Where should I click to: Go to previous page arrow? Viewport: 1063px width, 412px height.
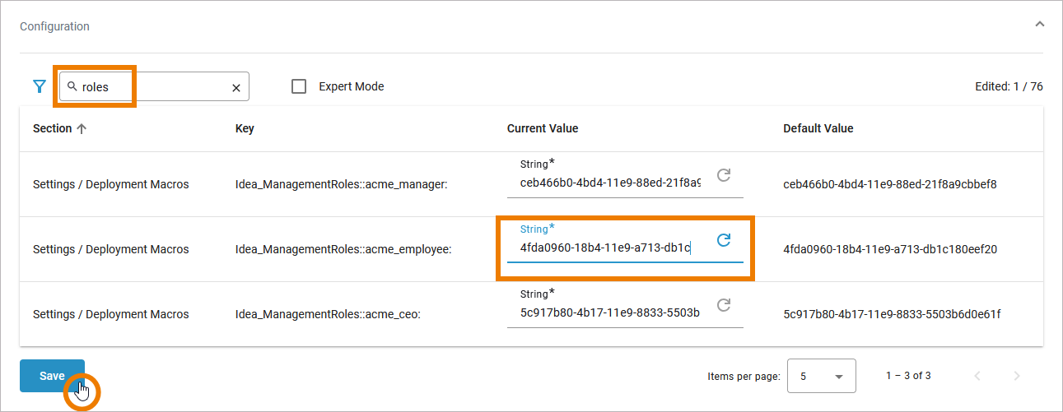point(977,376)
